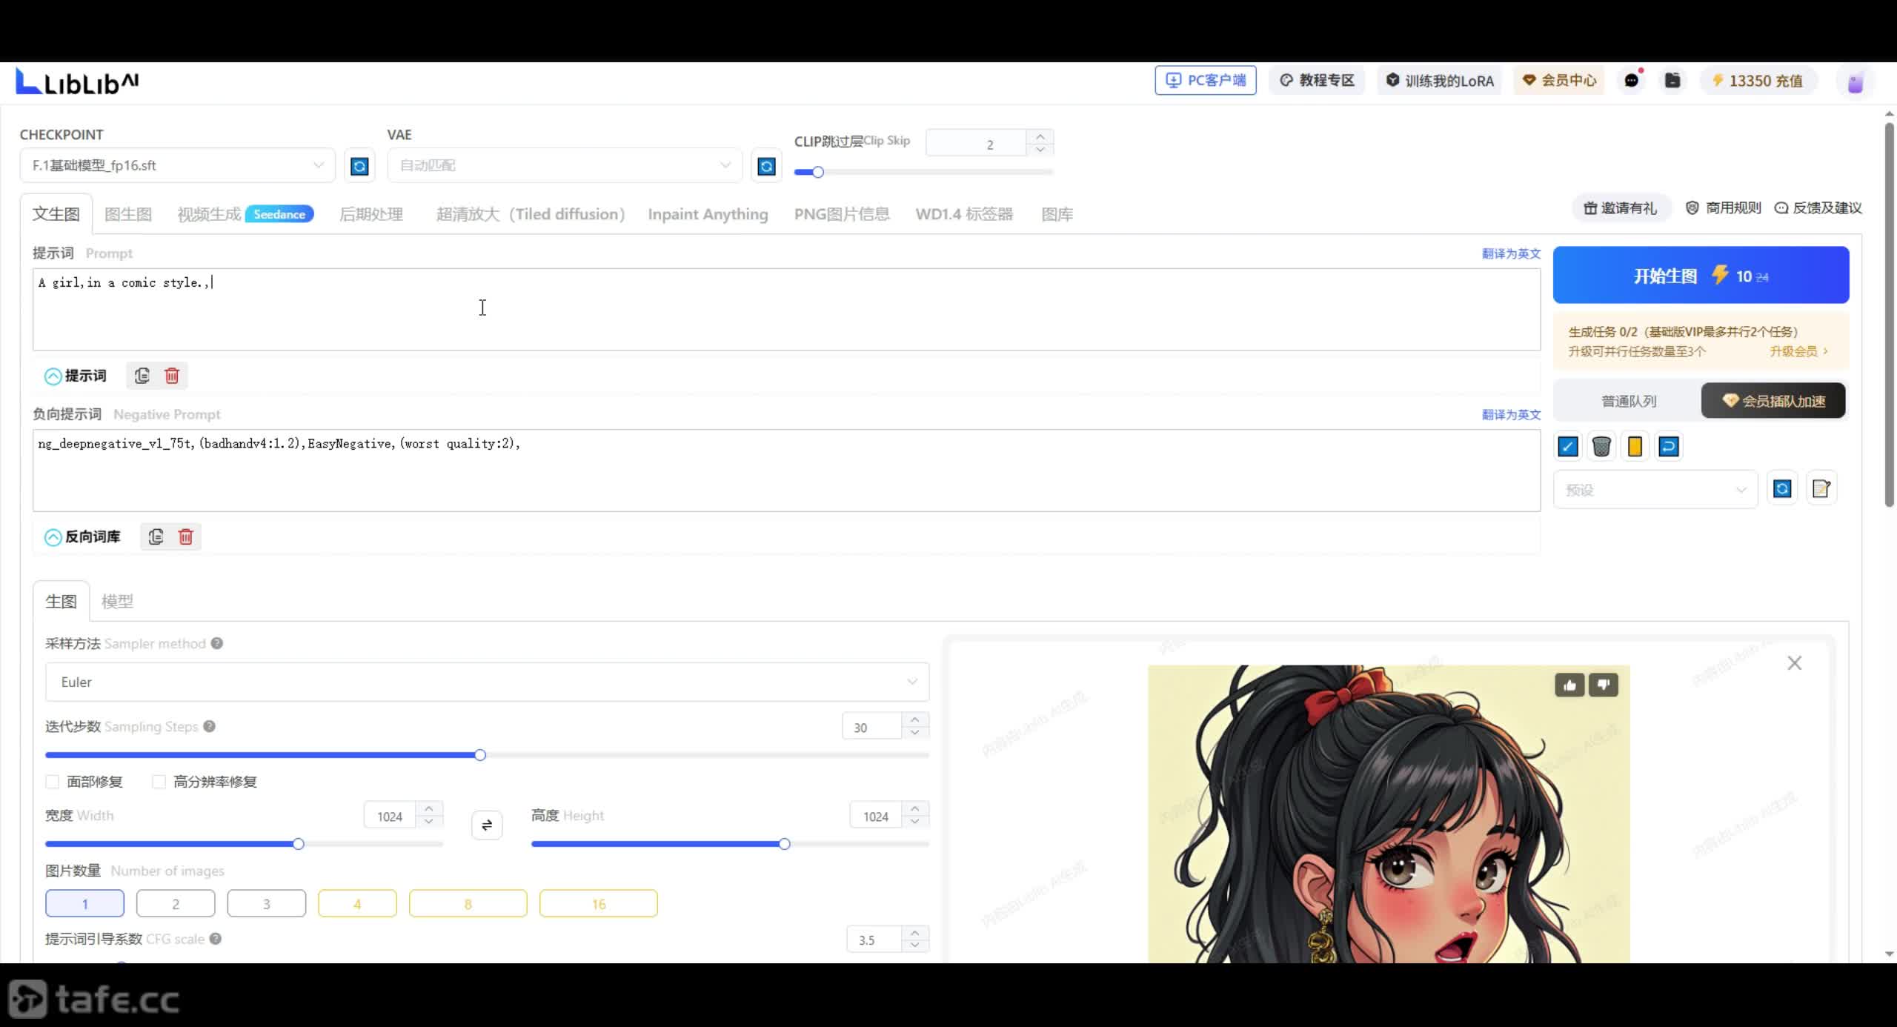Click the 开始生图 generate button
The height and width of the screenshot is (1027, 1897).
pos(1701,276)
